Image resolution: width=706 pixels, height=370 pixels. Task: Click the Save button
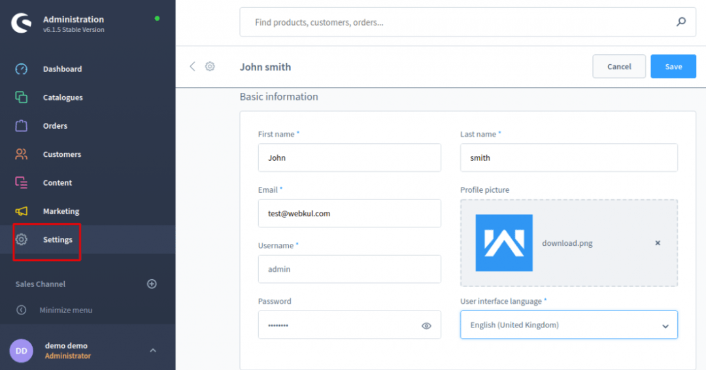(673, 67)
